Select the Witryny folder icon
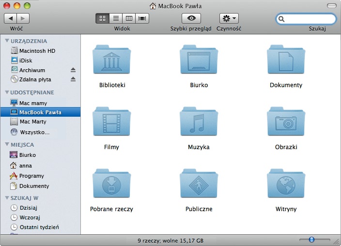The width and height of the screenshot is (341, 246). (286, 183)
